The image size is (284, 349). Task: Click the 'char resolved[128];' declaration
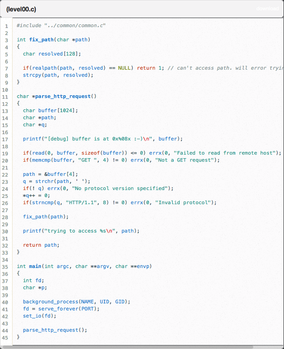pyautogui.click(x=52, y=54)
